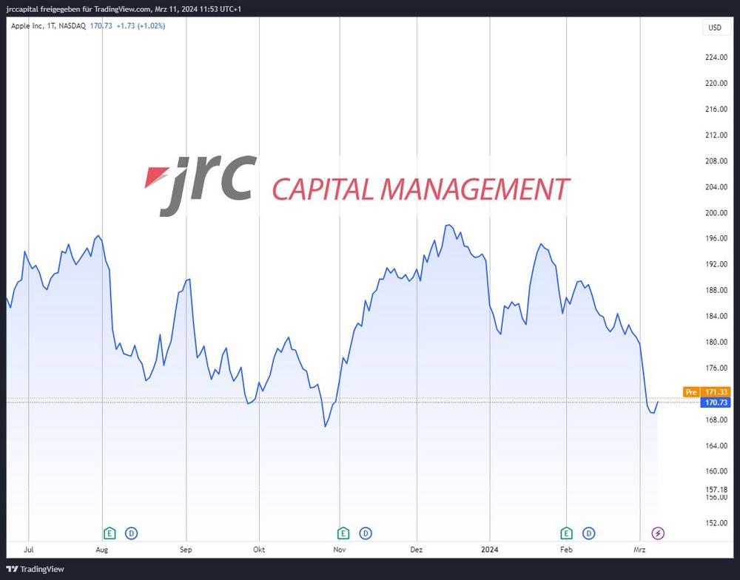Click the 188.00 price axis label
The image size is (740, 580).
point(716,290)
